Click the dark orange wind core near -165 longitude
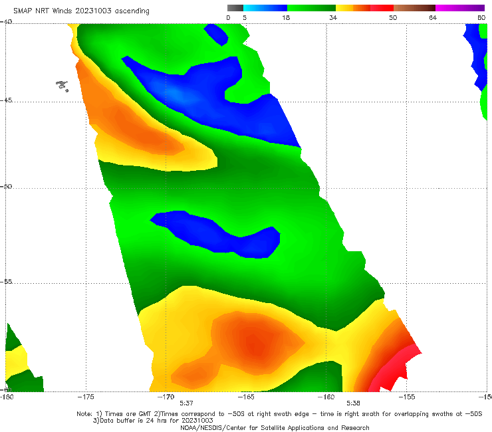The height and width of the screenshot is (432, 492). (256, 342)
